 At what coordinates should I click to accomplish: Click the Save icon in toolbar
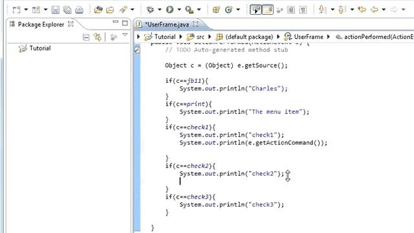pos(55,10)
